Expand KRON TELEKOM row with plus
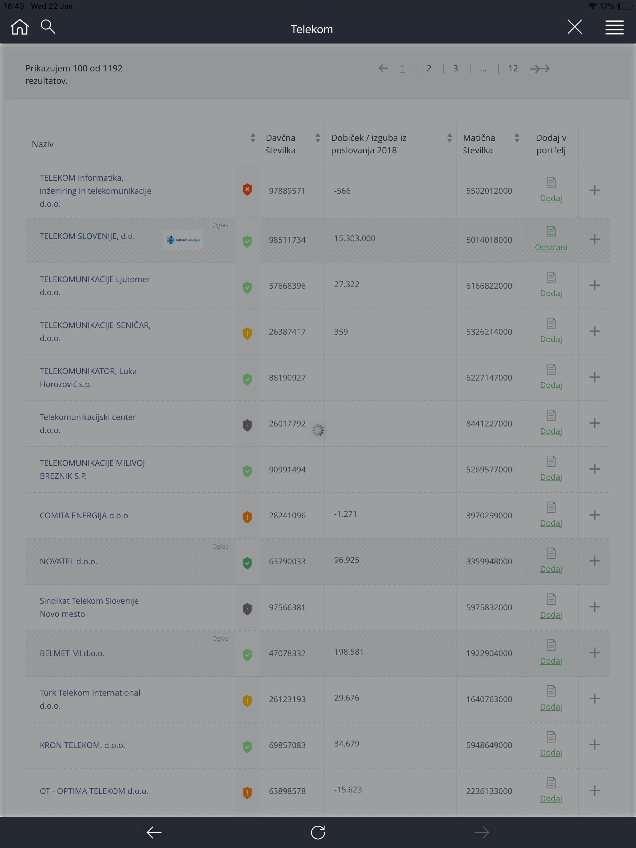Viewport: 636px width, 848px height. (594, 745)
